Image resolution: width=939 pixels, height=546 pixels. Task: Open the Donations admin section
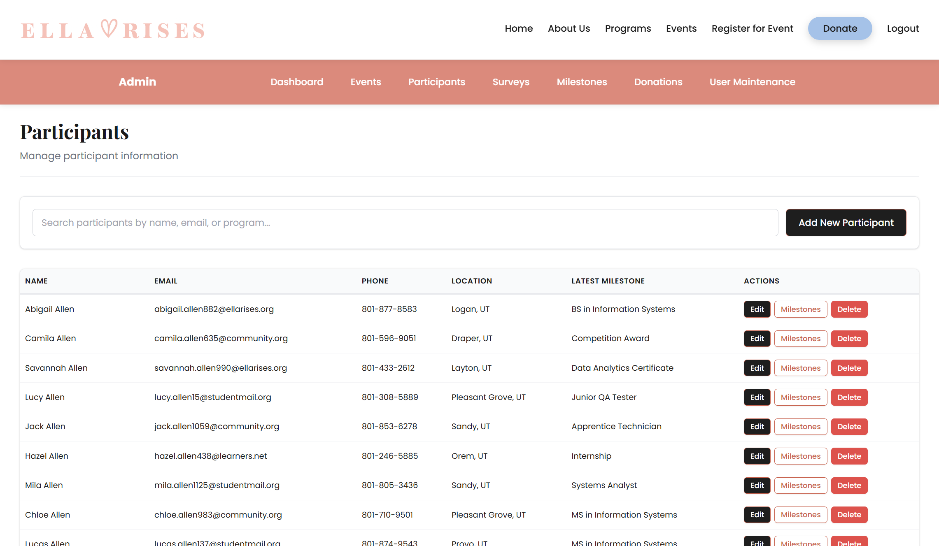[x=658, y=82]
